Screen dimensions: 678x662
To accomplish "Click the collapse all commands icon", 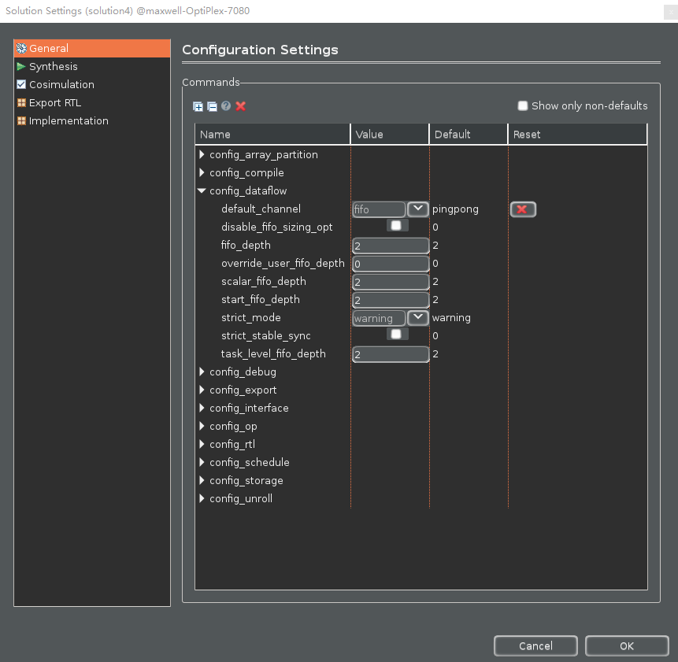I will (212, 106).
